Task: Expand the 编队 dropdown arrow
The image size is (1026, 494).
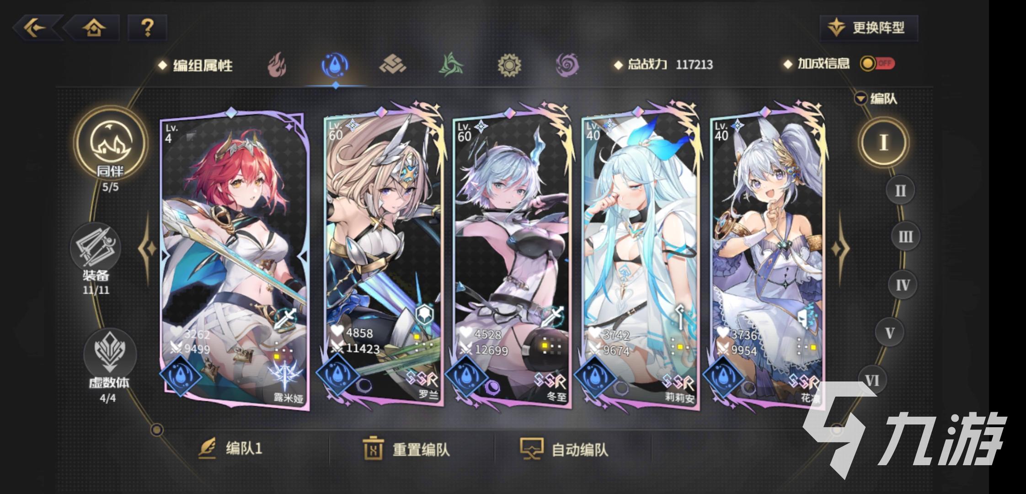Action: [x=861, y=98]
